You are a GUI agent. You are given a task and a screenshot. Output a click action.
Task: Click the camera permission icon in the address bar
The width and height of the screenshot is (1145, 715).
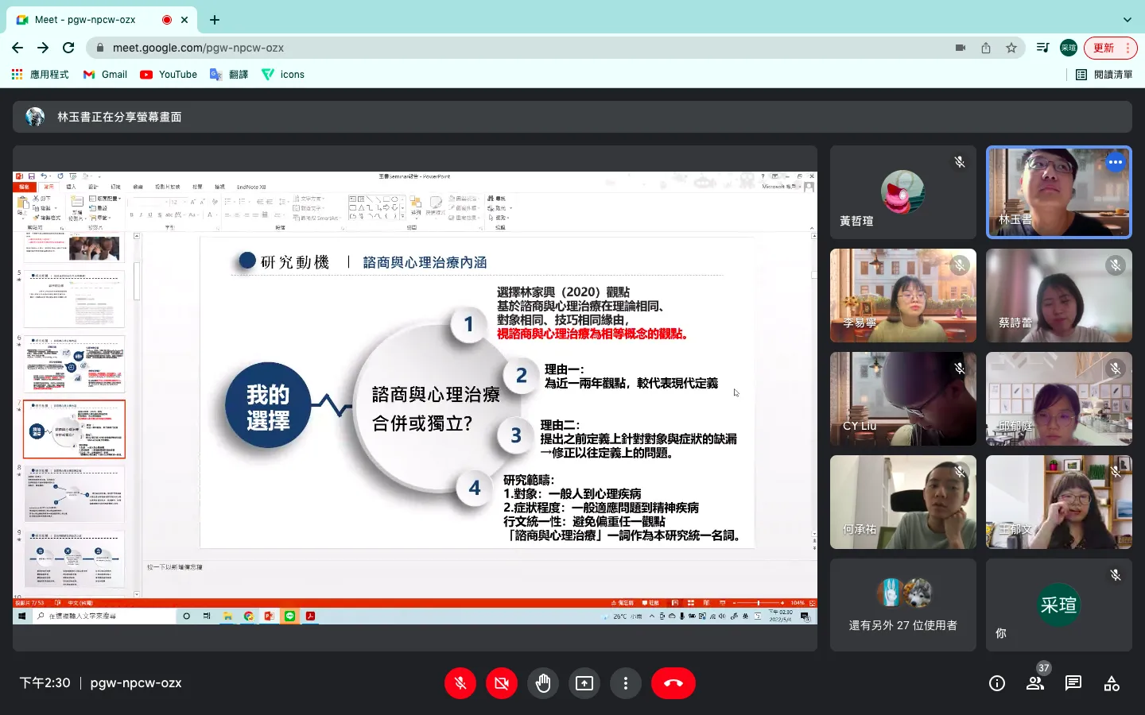(x=961, y=48)
